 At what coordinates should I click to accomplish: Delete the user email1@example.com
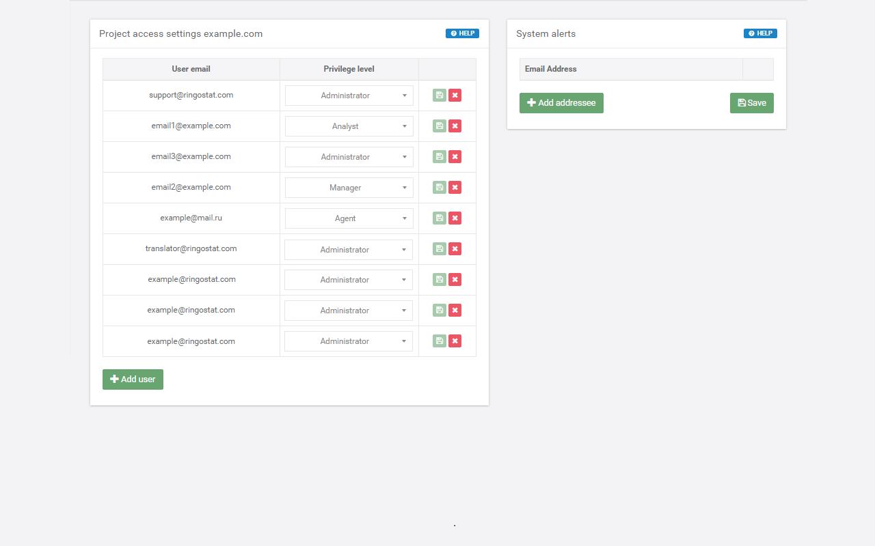point(455,126)
